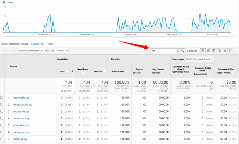Open the advanced filter link
Screen dimensions: 239x144
pyautogui.click(x=192, y=51)
